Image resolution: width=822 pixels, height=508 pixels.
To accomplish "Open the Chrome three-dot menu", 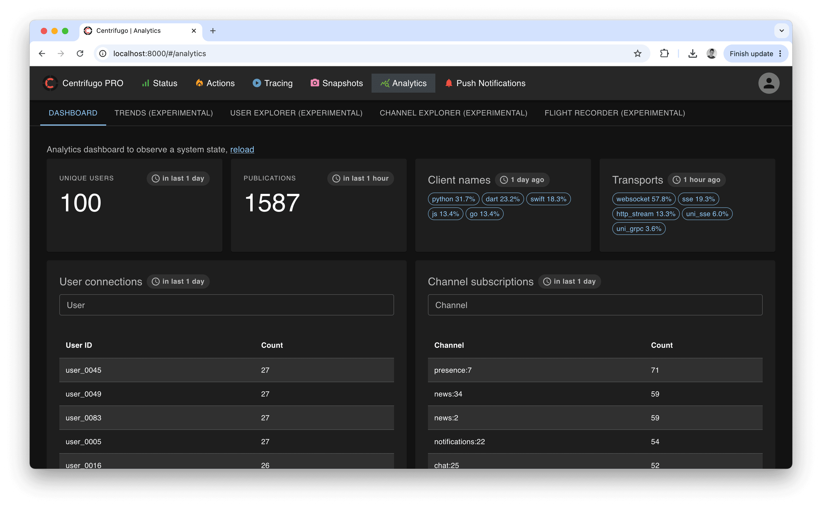I will pos(780,54).
